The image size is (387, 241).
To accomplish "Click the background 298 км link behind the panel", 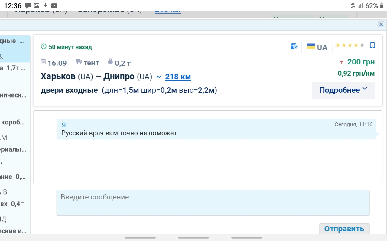I will coord(168,12).
